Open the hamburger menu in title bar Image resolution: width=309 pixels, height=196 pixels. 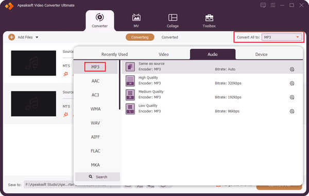(x=273, y=5)
